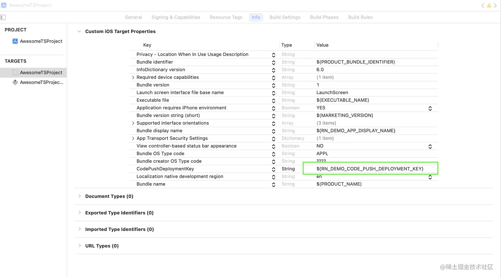501x278 pixels.
Task: Toggle the sidebar panel icon
Action: 3,17
